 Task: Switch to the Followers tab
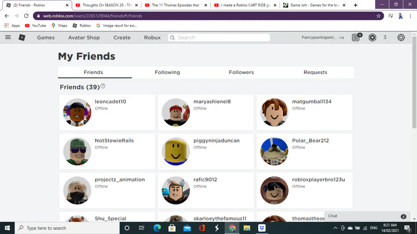(x=241, y=72)
